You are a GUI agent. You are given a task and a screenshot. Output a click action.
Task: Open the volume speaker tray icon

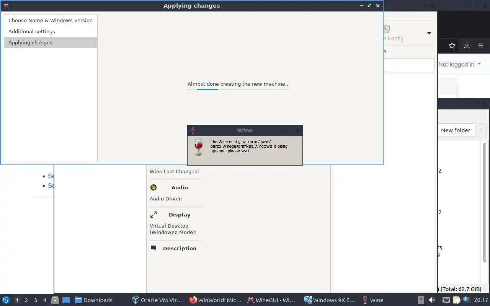pos(432,300)
